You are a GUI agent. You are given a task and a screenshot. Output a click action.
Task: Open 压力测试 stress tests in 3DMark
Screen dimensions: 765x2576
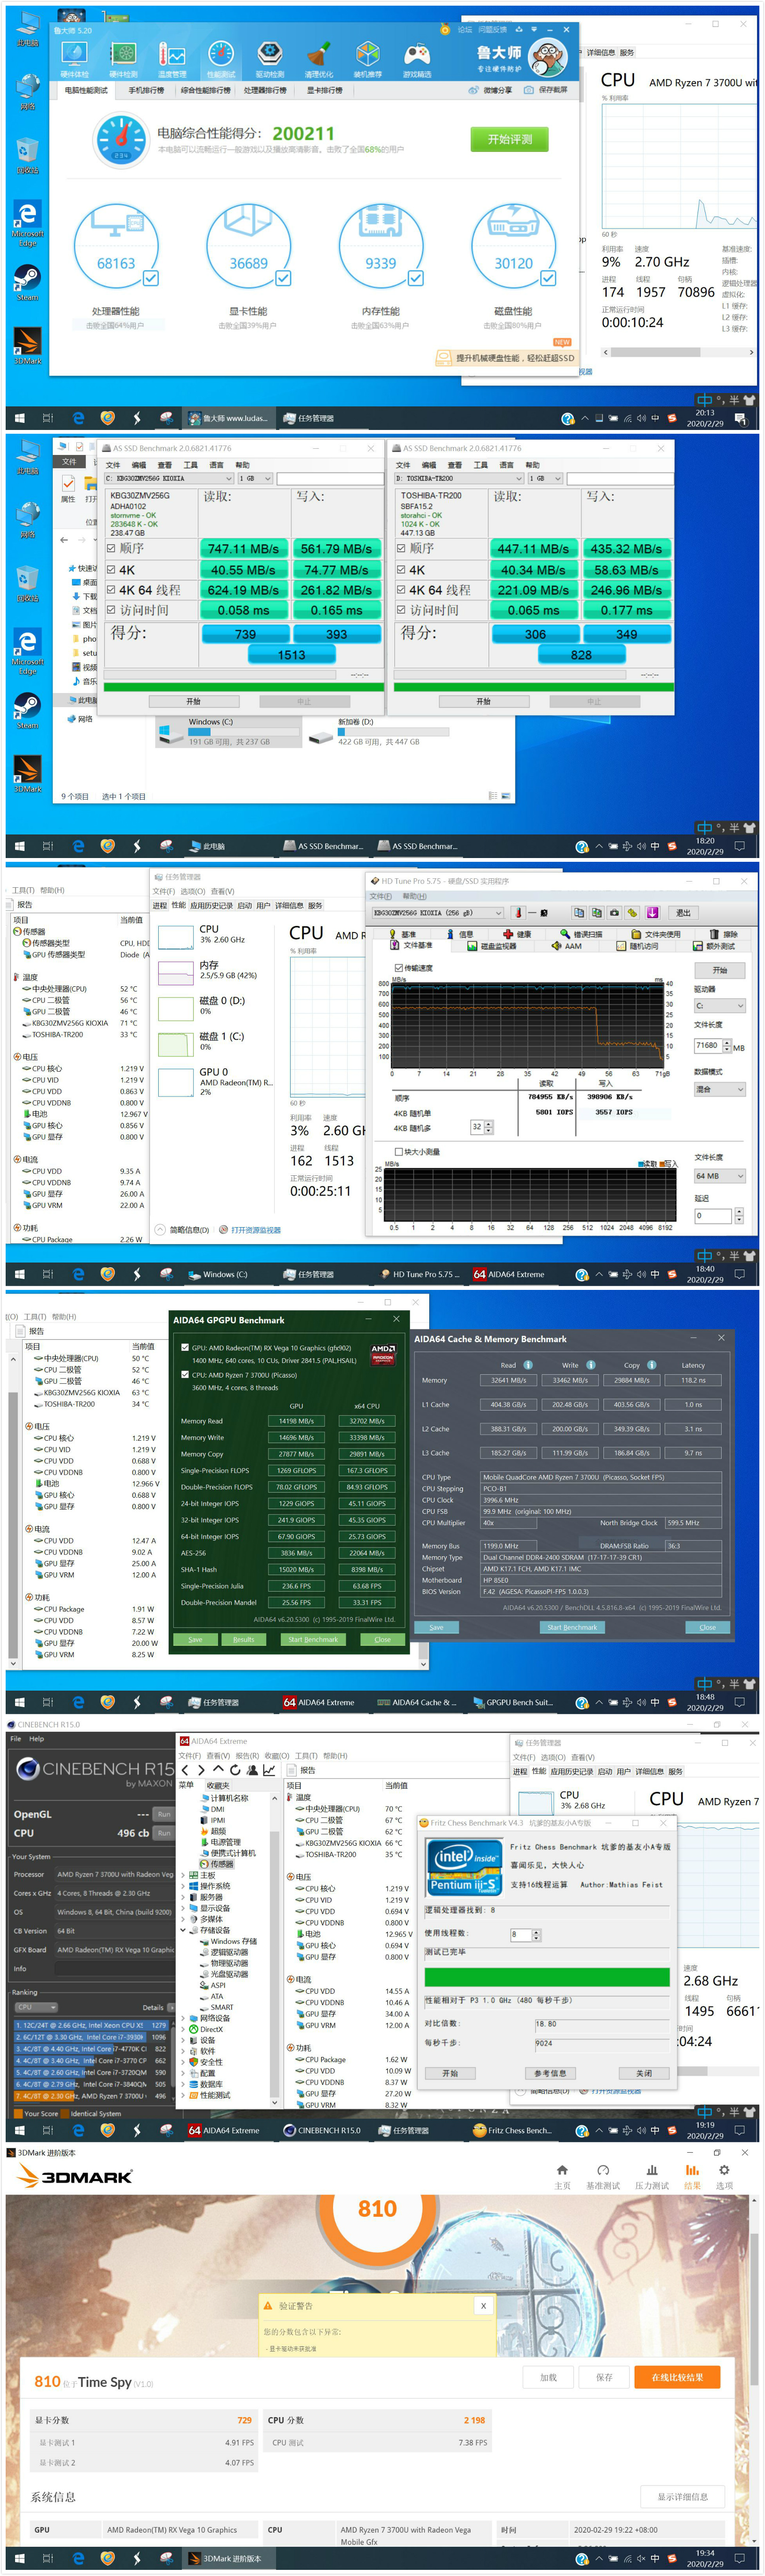coord(652,2177)
